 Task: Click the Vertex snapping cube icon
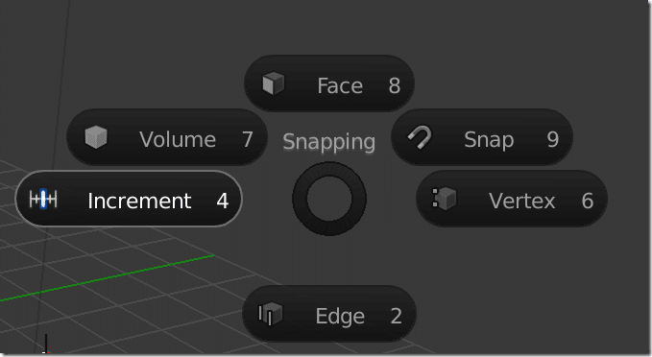pyautogui.click(x=444, y=199)
